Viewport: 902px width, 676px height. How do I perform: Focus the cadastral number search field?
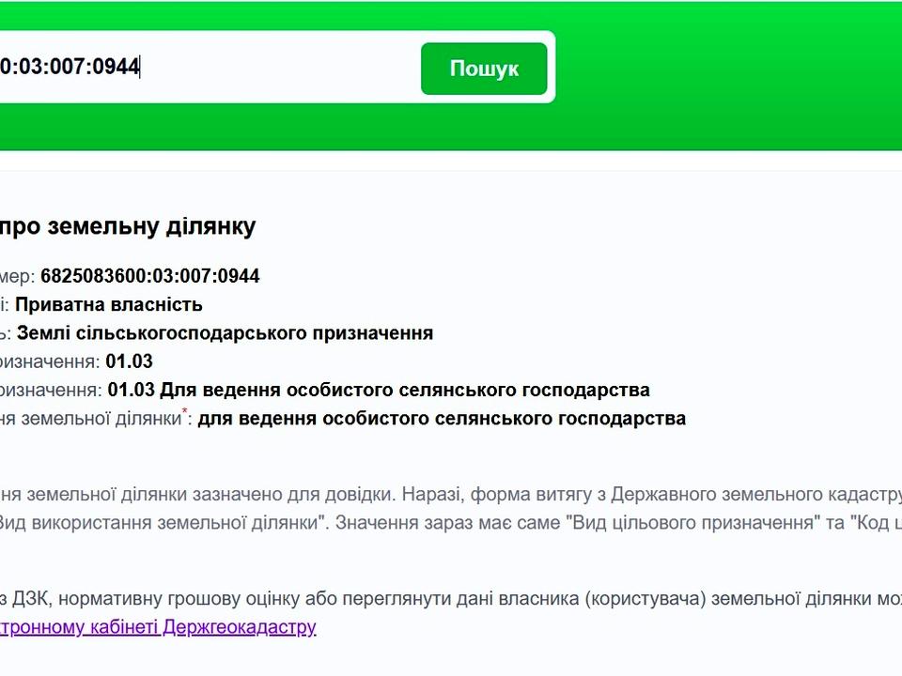click(x=188, y=67)
